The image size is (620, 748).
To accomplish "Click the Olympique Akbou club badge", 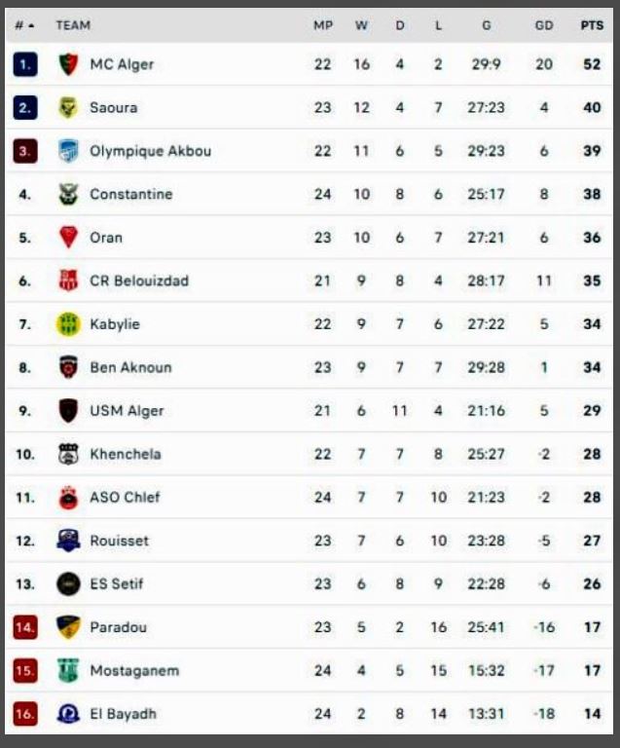I will click(68, 151).
